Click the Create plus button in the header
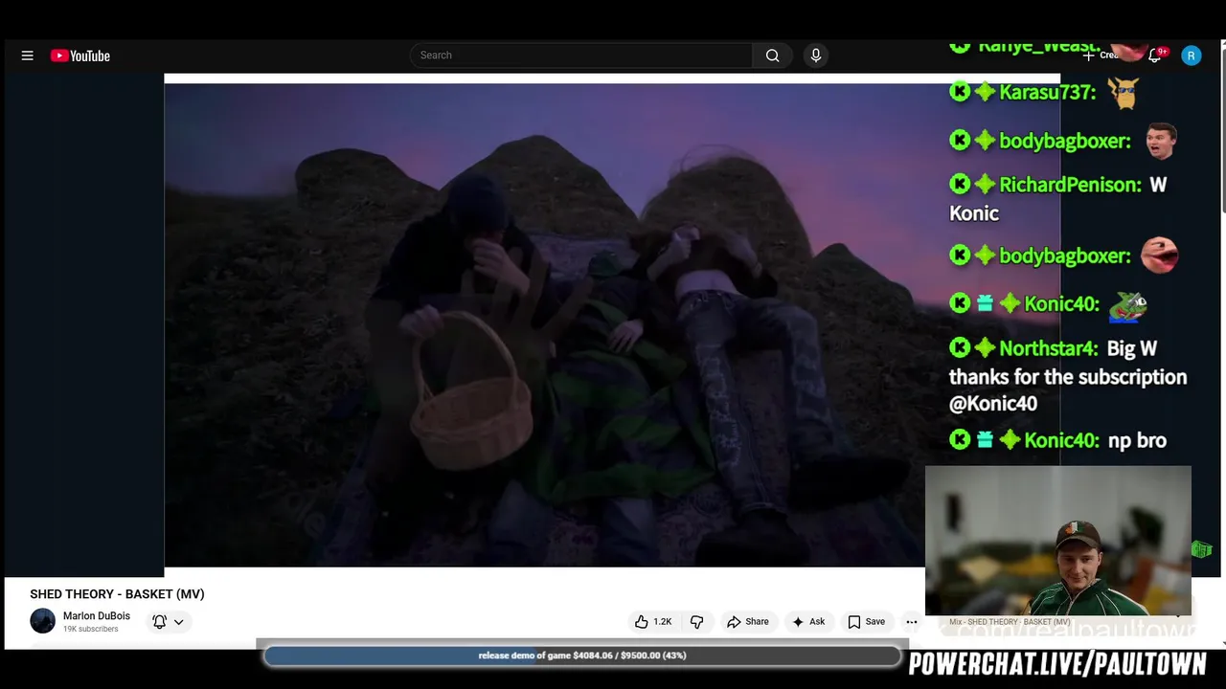This screenshot has width=1226, height=689. click(x=1101, y=56)
